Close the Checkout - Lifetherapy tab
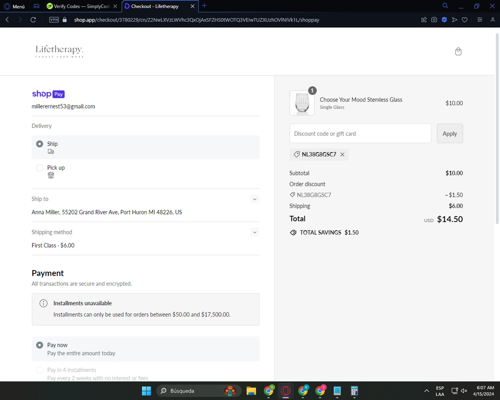 [193, 6]
